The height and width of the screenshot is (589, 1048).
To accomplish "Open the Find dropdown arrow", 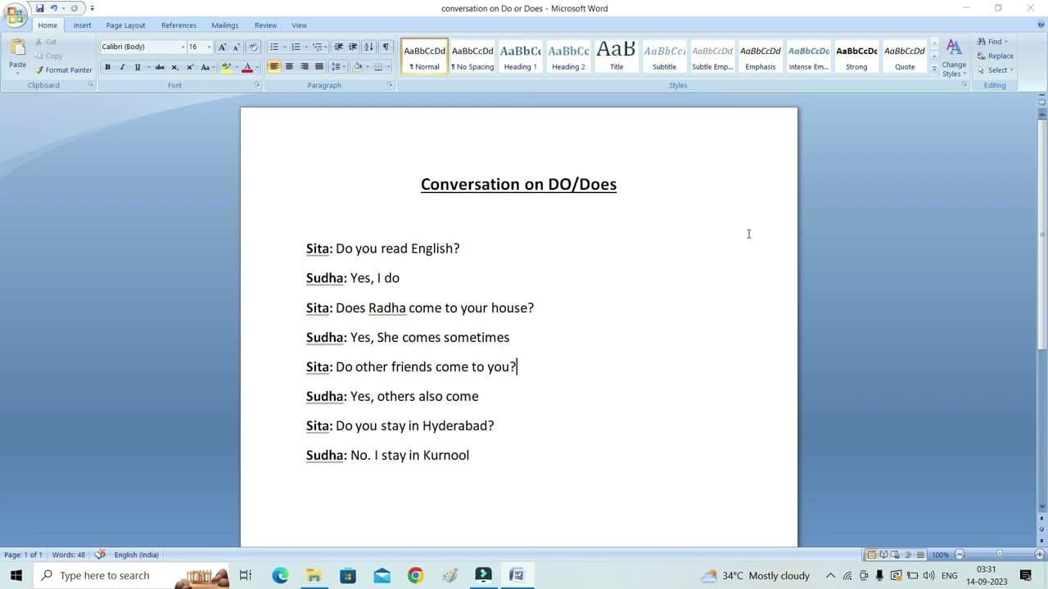I will [1006, 42].
